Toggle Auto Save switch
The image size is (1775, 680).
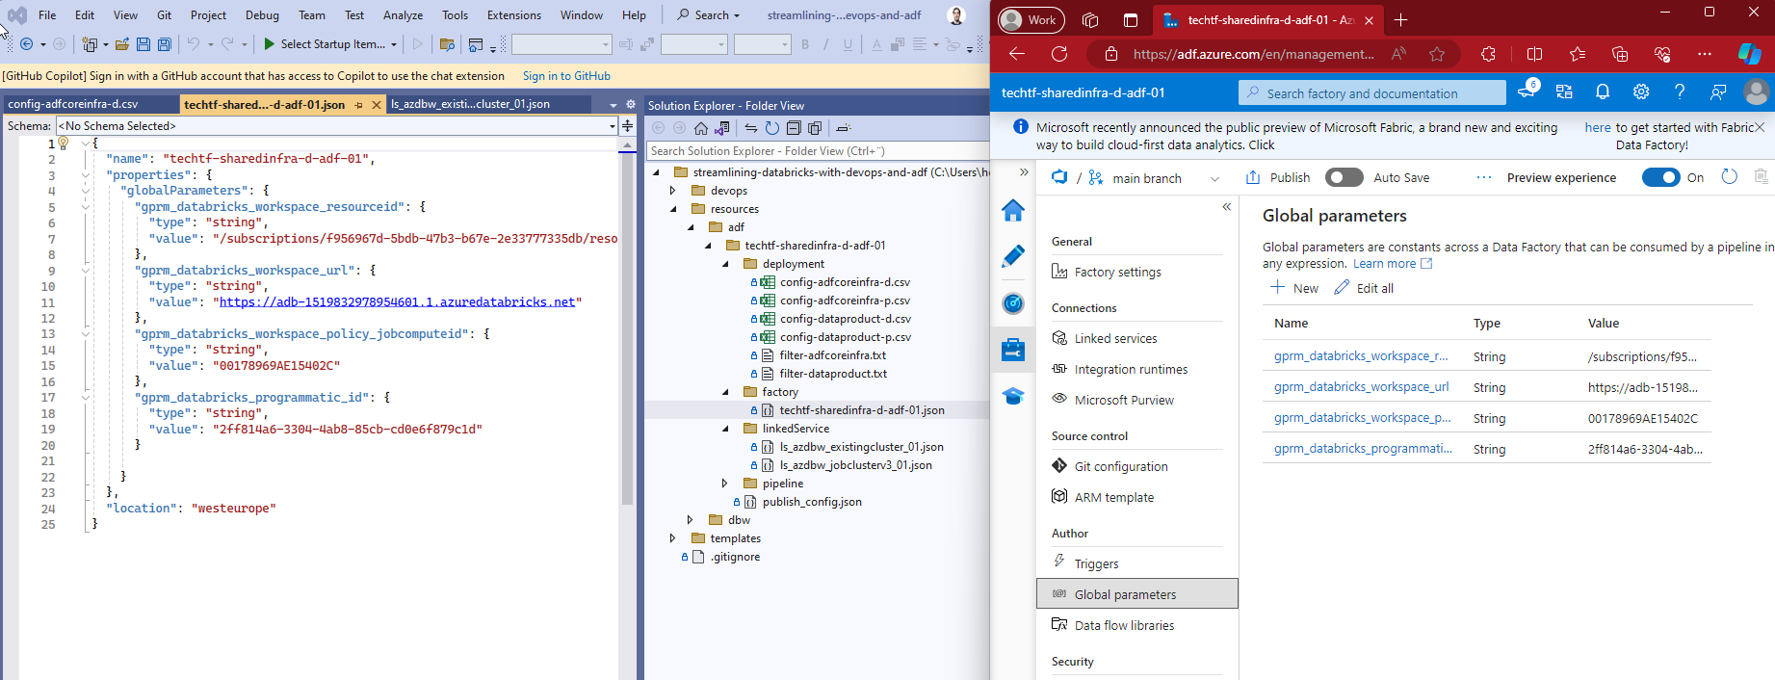point(1344,177)
